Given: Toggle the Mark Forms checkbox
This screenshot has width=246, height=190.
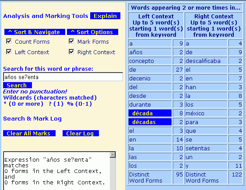Looking at the screenshot, I should tap(71, 41).
